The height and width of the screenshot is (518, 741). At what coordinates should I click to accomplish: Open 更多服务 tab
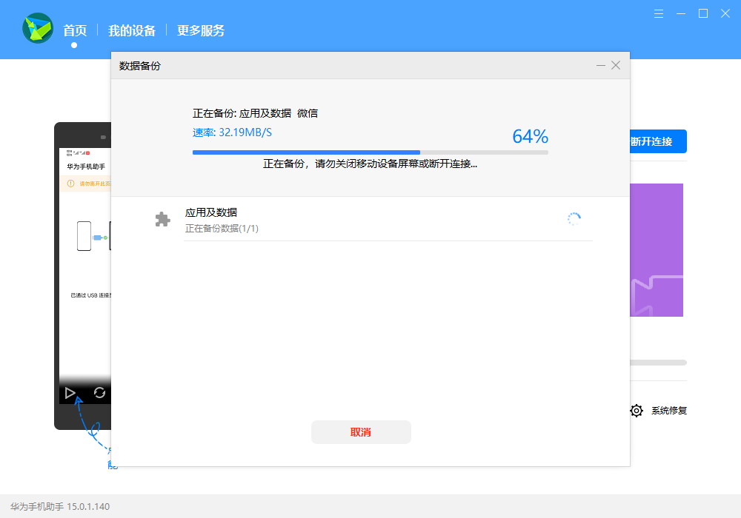[x=201, y=30]
